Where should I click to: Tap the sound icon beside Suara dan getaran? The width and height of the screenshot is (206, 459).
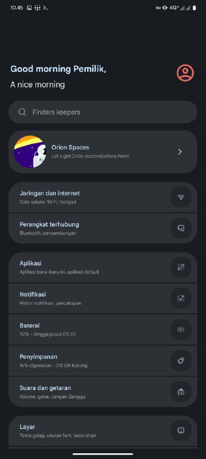coord(181,392)
